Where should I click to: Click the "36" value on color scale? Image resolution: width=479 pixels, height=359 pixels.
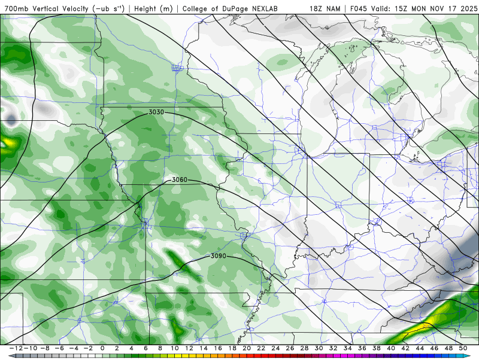coord(362,348)
